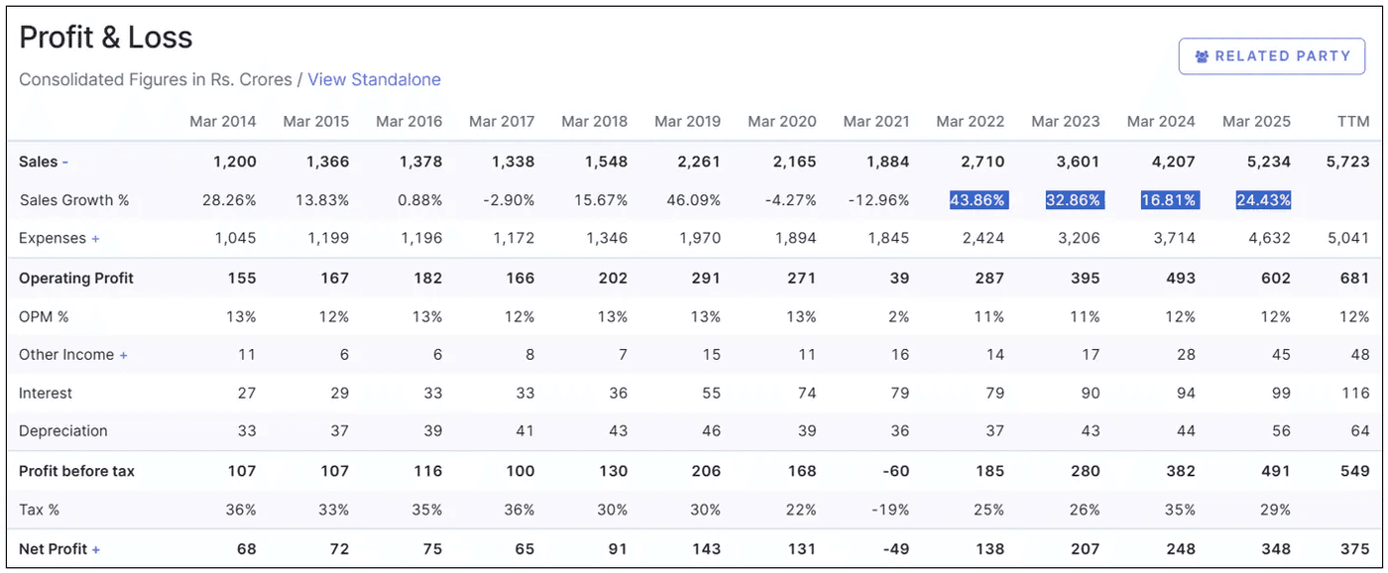Open View Standalone figures
Viewport: 1388px width, 573px height.
(x=374, y=79)
